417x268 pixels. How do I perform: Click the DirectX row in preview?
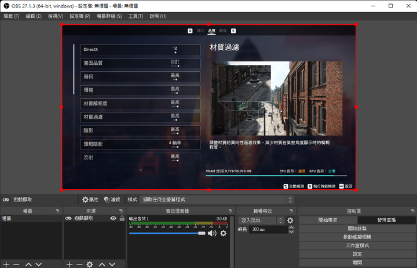140,50
